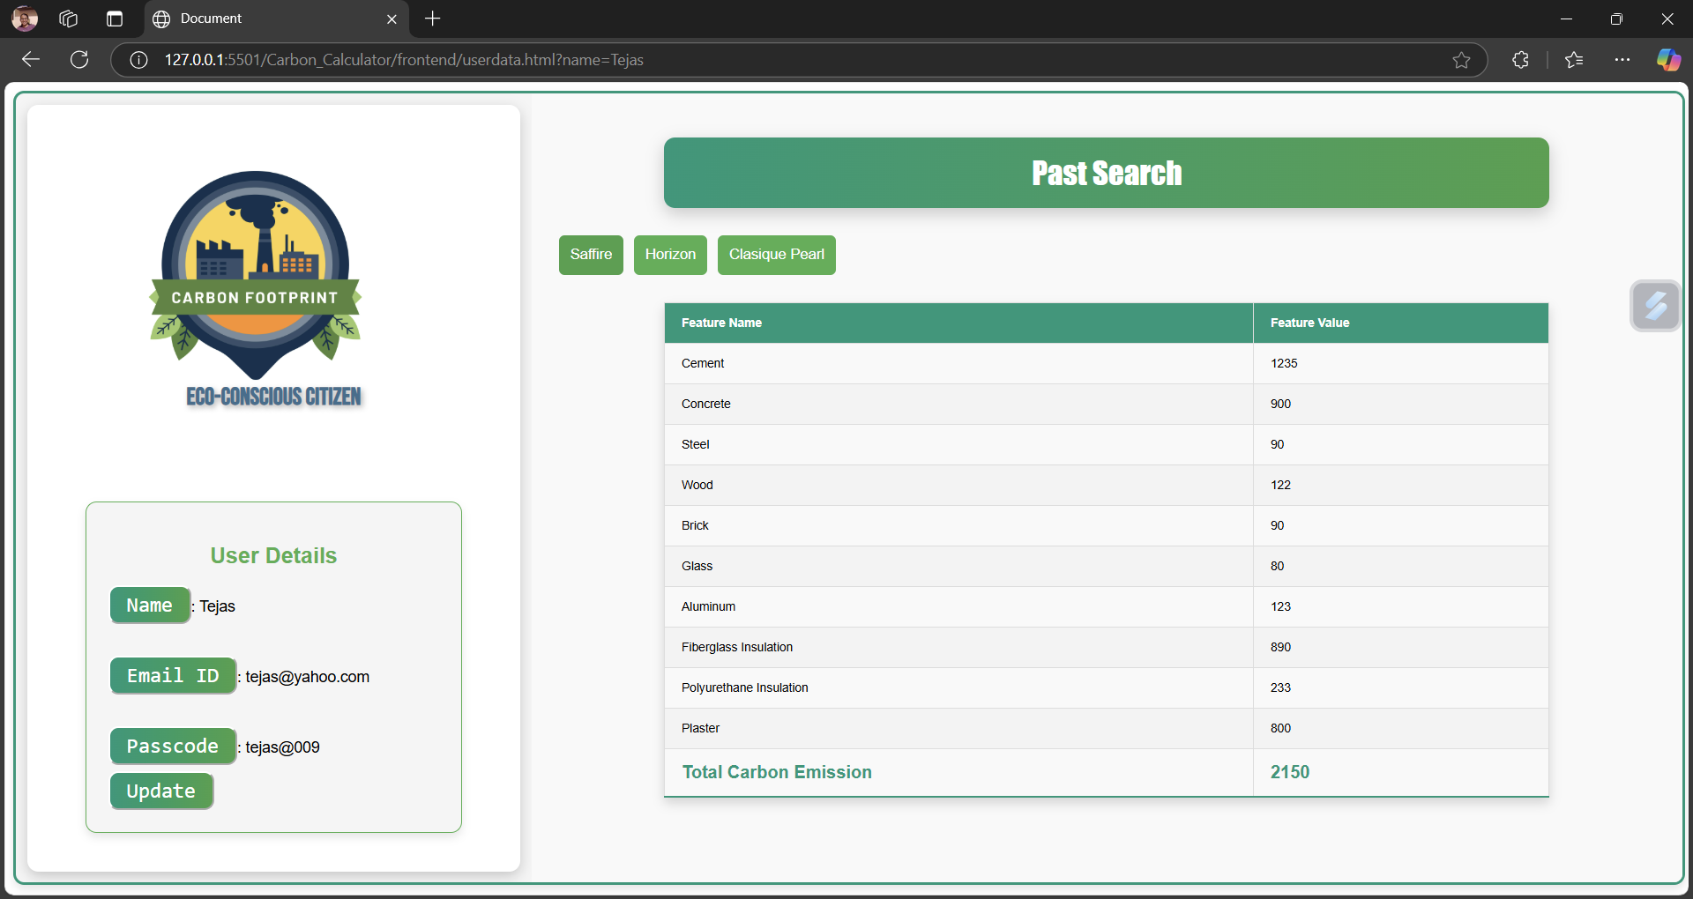
Task: Click the Update button
Action: (161, 791)
